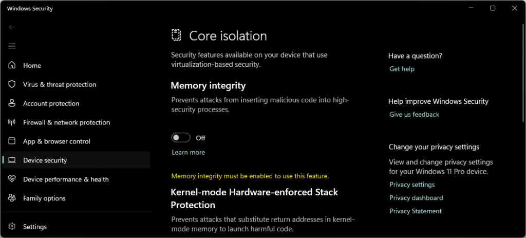Open the Family options people icon
526x238 pixels.
[x=12, y=198]
